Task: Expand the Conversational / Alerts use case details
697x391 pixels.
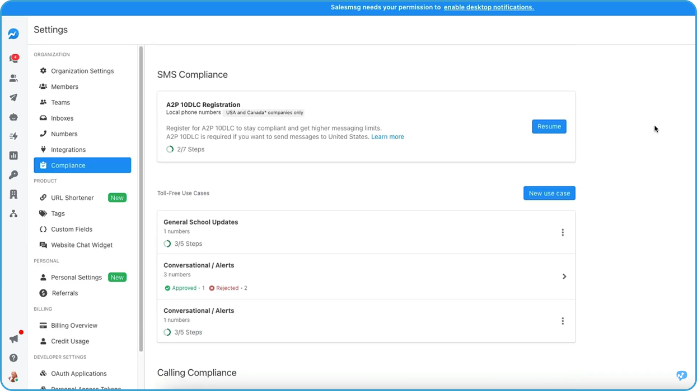Action: pos(564,276)
